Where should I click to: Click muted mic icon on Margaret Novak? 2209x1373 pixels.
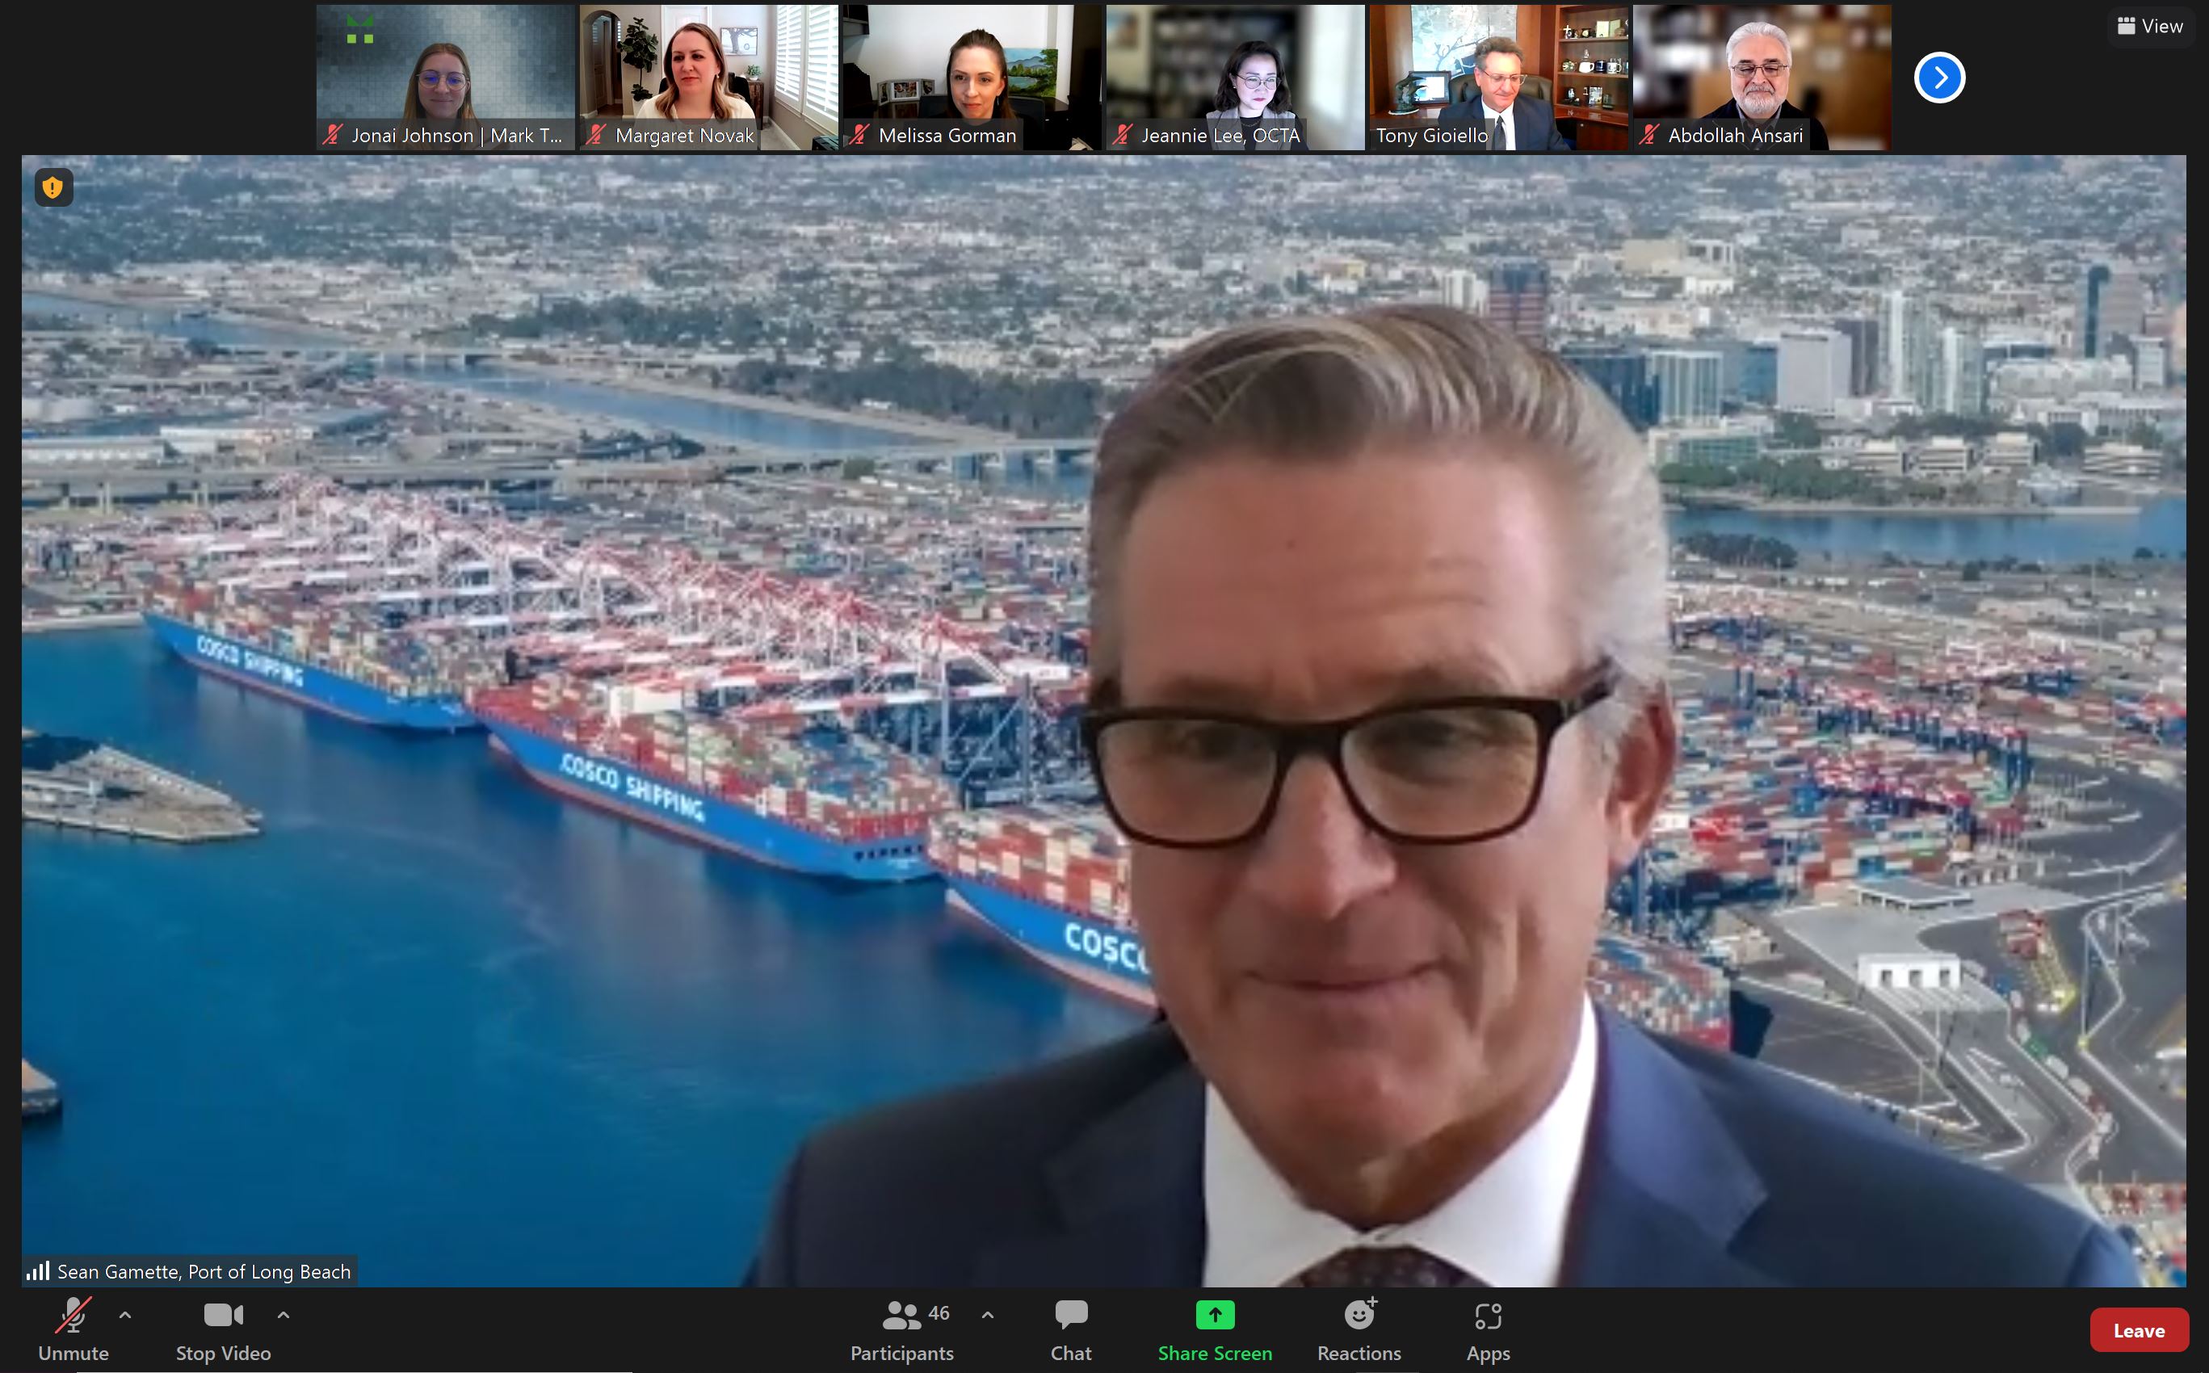click(x=595, y=136)
